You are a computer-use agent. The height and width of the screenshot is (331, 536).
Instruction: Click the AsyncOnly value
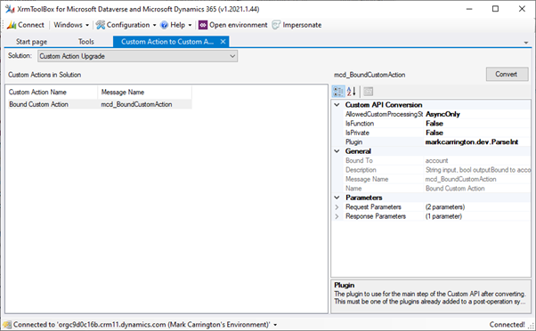(443, 114)
